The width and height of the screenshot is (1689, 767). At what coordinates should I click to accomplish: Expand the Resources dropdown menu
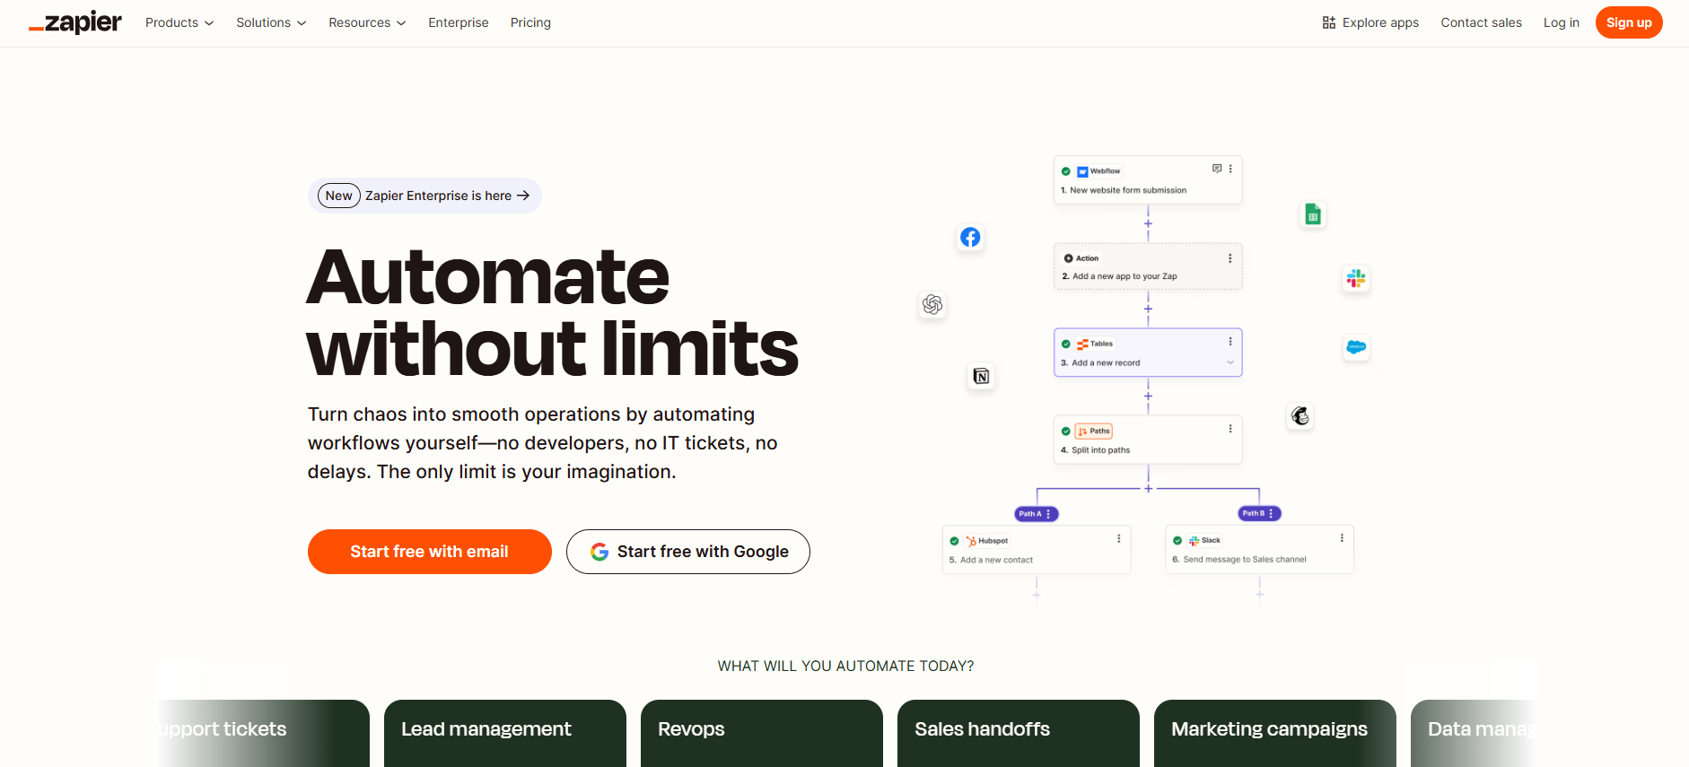(x=367, y=22)
